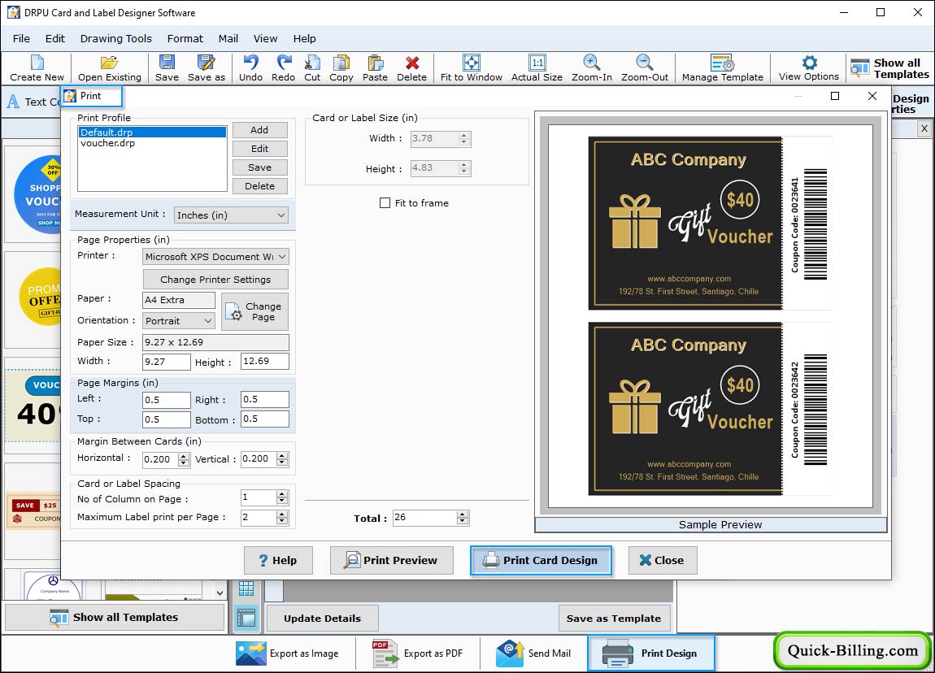The width and height of the screenshot is (935, 673).
Task: Click Save button in Print Profile section
Action: [259, 167]
